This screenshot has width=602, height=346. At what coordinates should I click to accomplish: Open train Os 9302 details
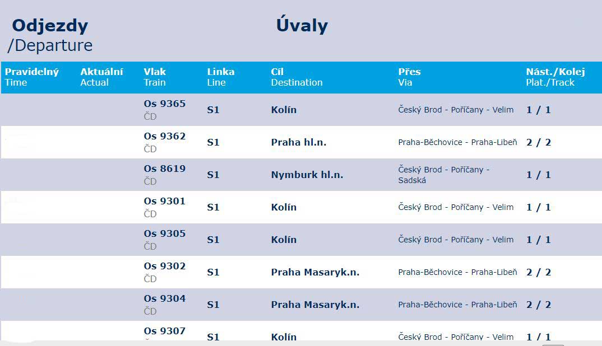(x=302, y=272)
